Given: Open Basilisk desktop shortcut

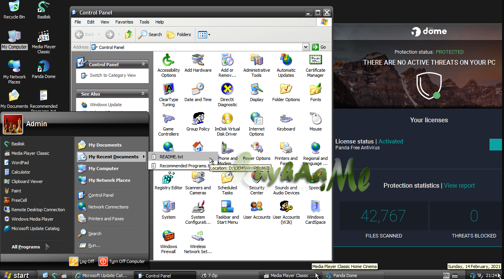Looking at the screenshot, I should coord(44,10).
